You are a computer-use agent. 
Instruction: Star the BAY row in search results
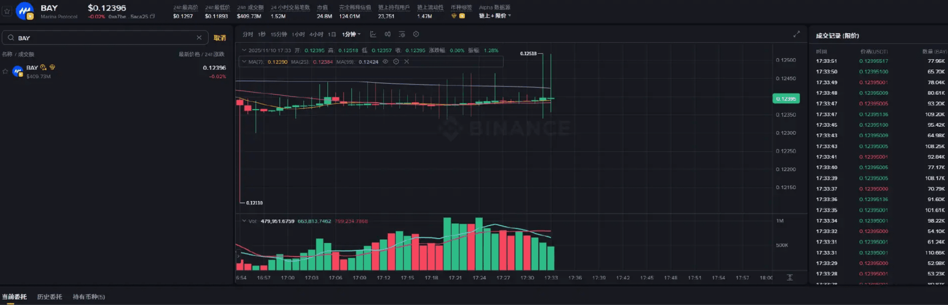(x=6, y=71)
